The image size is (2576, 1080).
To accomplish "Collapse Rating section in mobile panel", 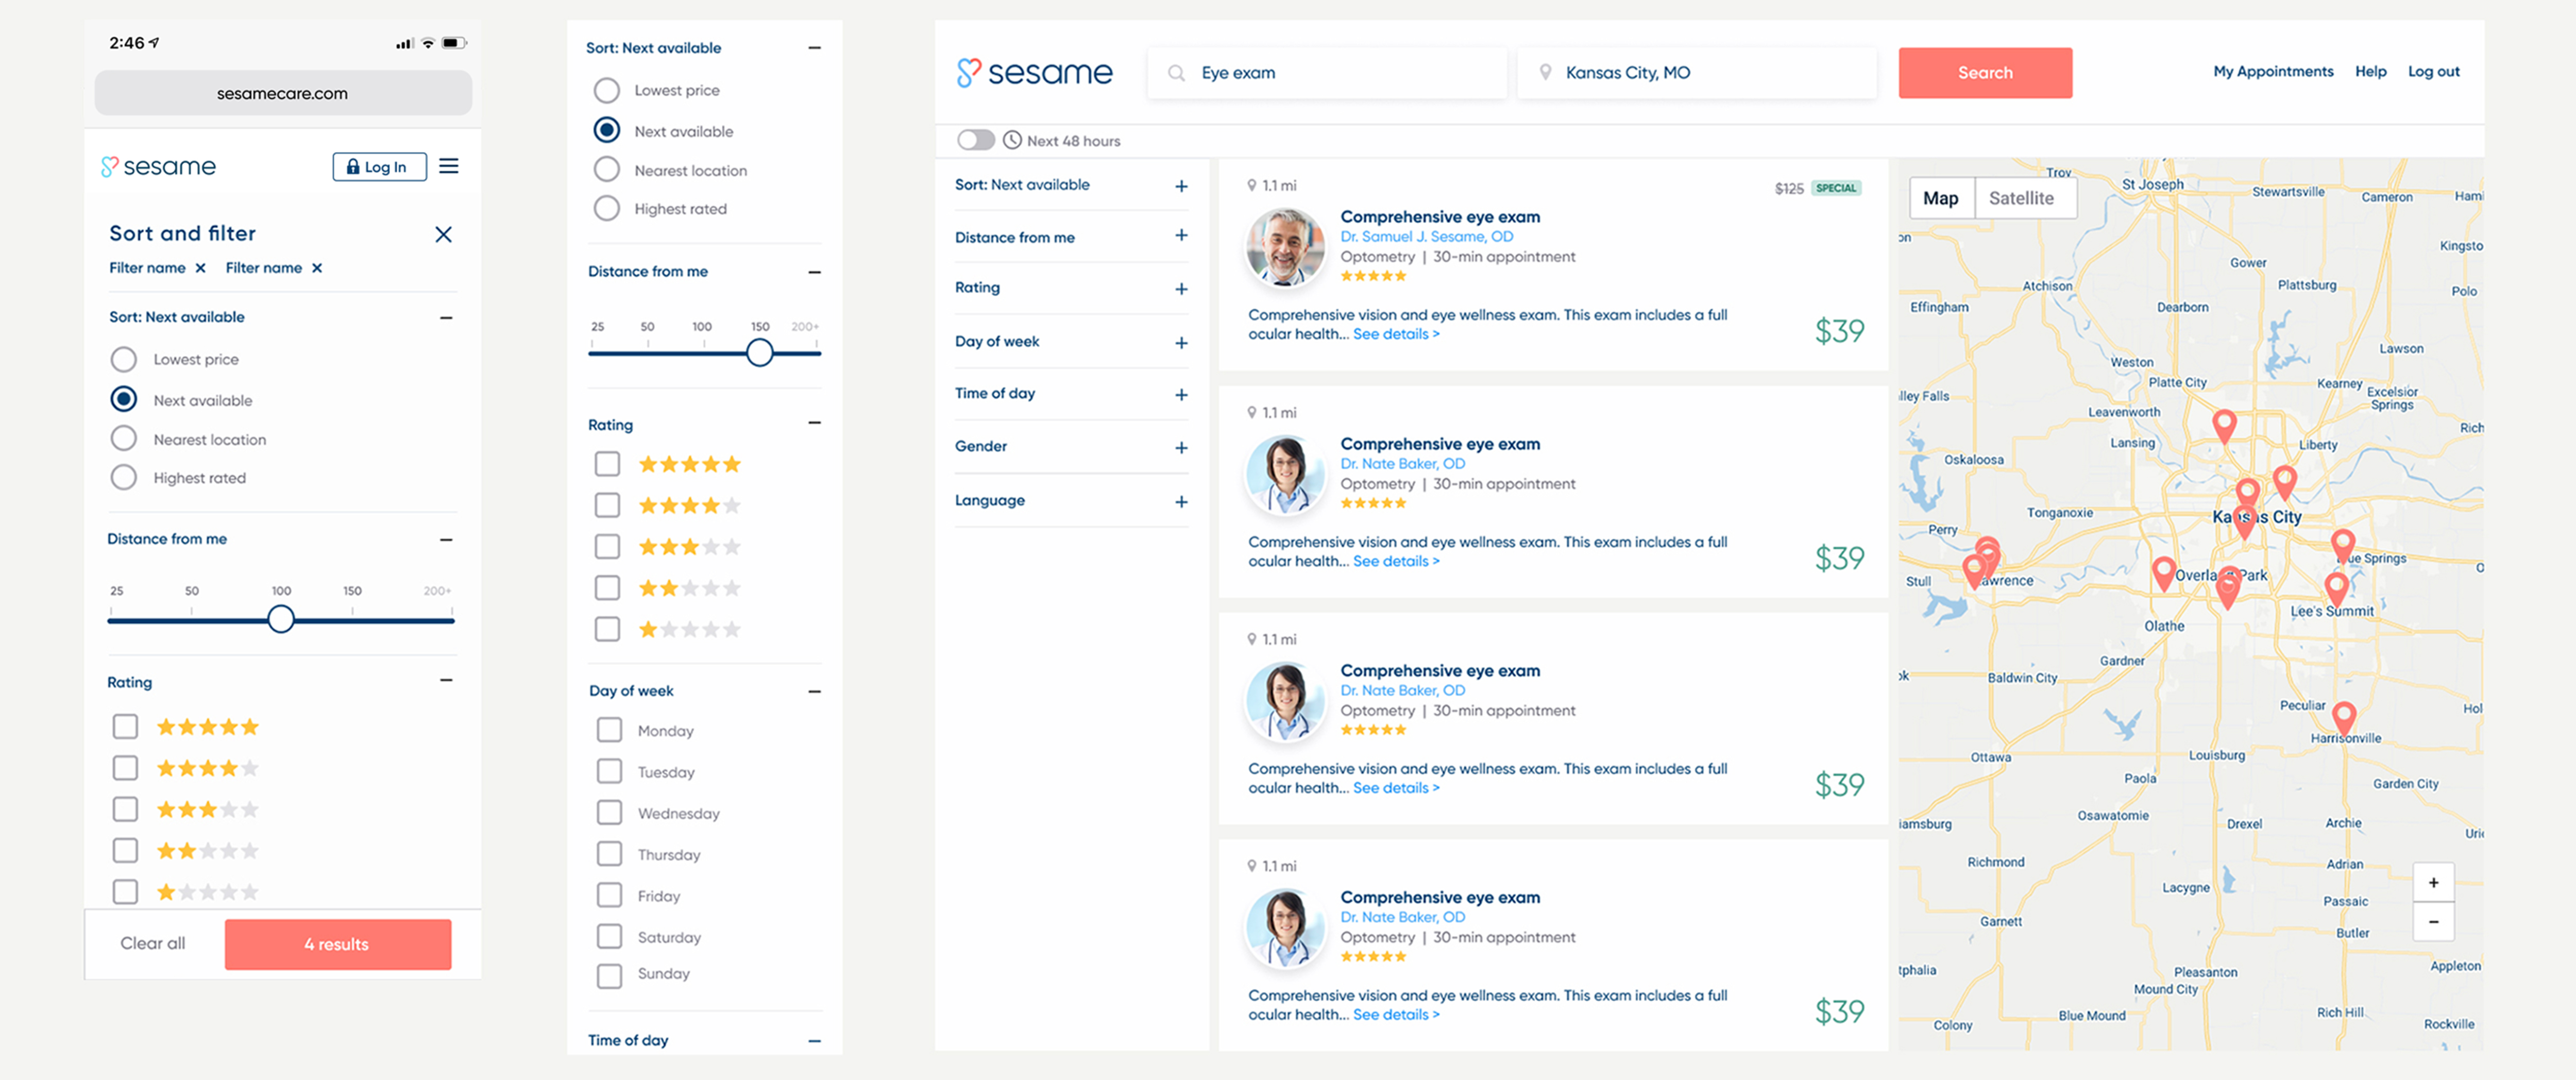I will [446, 680].
